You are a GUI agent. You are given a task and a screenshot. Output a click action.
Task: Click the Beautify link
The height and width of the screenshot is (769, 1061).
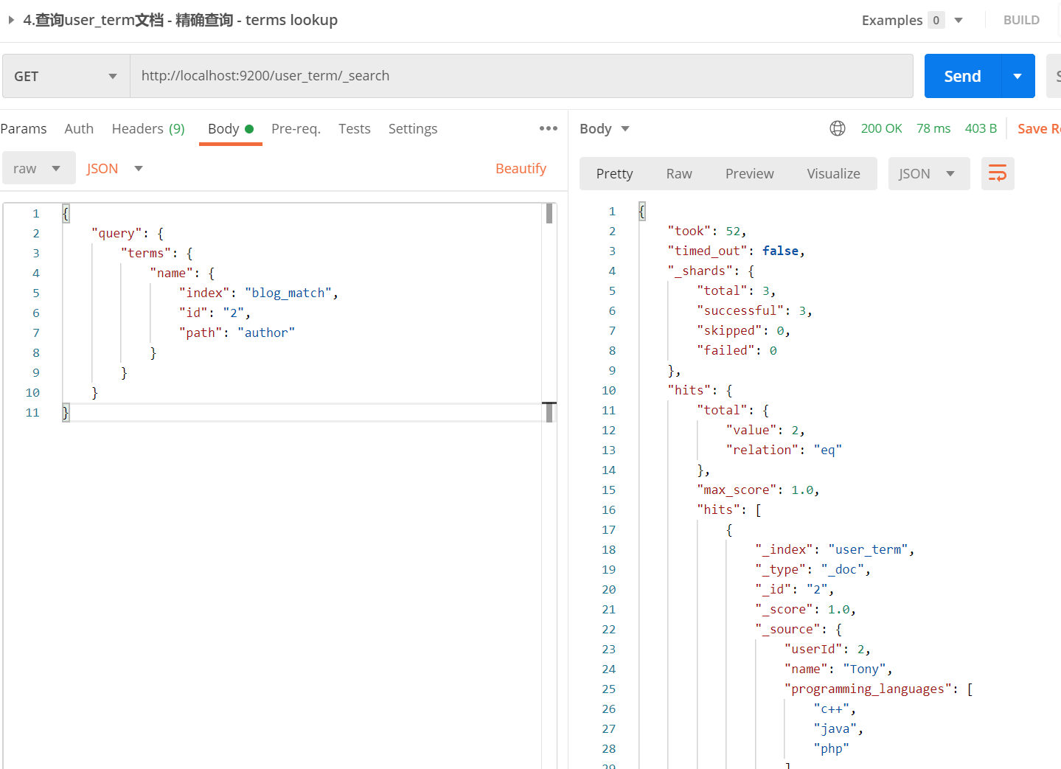[x=521, y=169]
